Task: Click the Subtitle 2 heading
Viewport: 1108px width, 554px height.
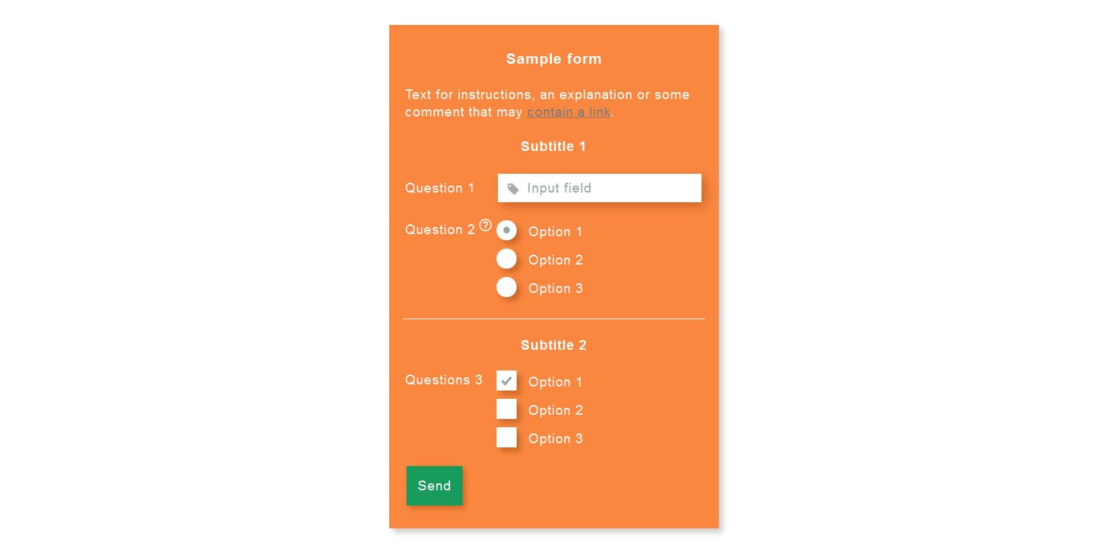Action: [x=553, y=345]
